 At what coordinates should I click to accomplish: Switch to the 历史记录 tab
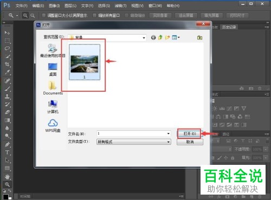[x=229, y=27]
